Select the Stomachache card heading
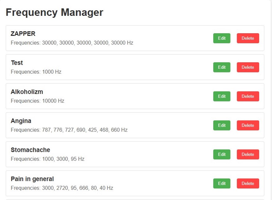Viewport: 272px width, 200px height. [30, 150]
